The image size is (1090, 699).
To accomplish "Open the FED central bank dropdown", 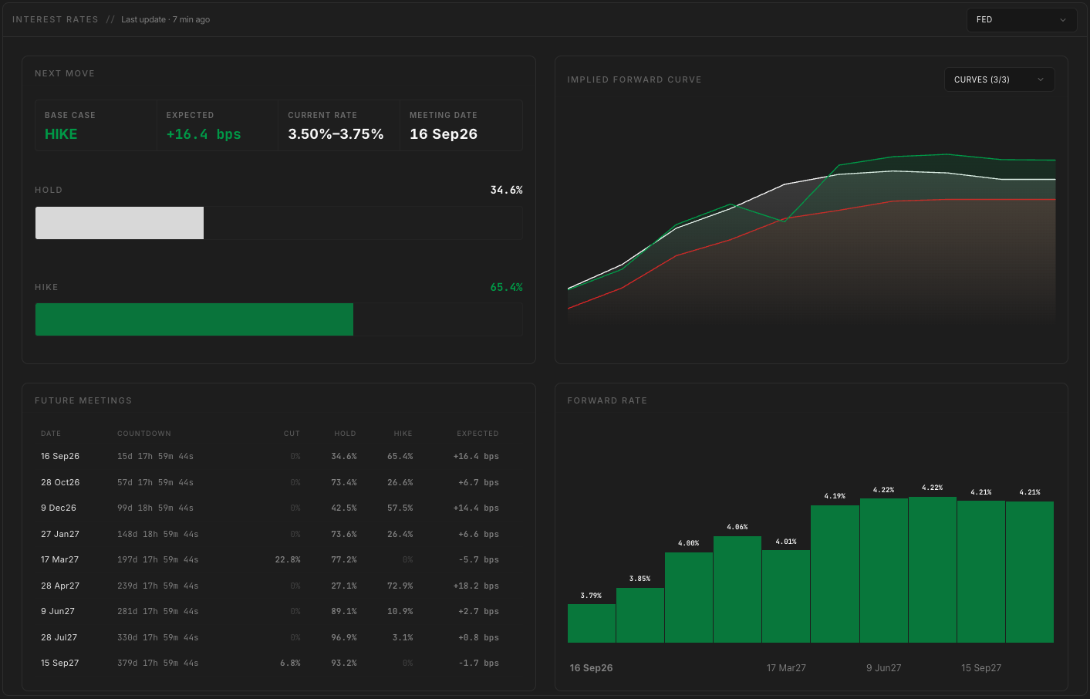I will click(1021, 19).
